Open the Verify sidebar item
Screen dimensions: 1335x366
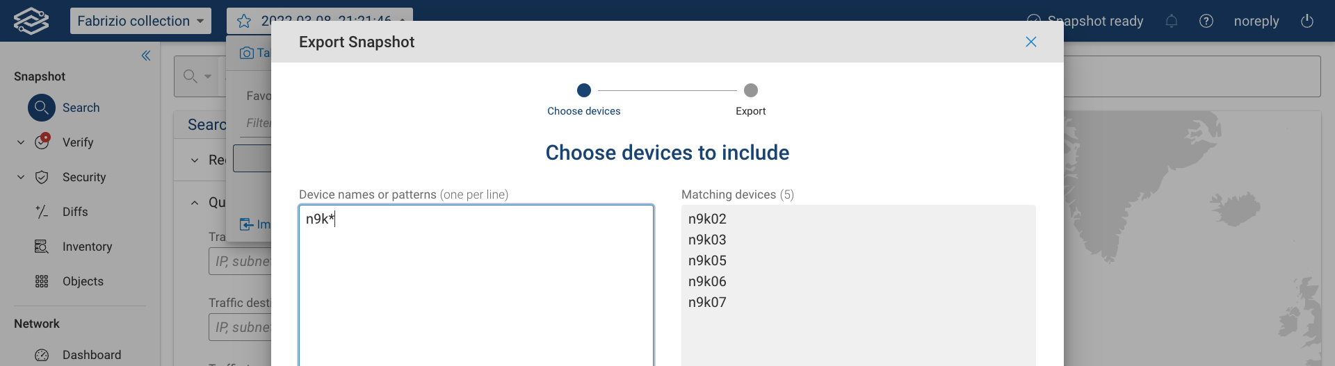point(78,142)
